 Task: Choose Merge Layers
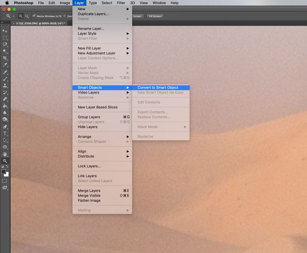[102, 191]
